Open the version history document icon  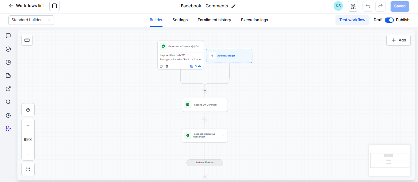pyautogui.click(x=353, y=6)
